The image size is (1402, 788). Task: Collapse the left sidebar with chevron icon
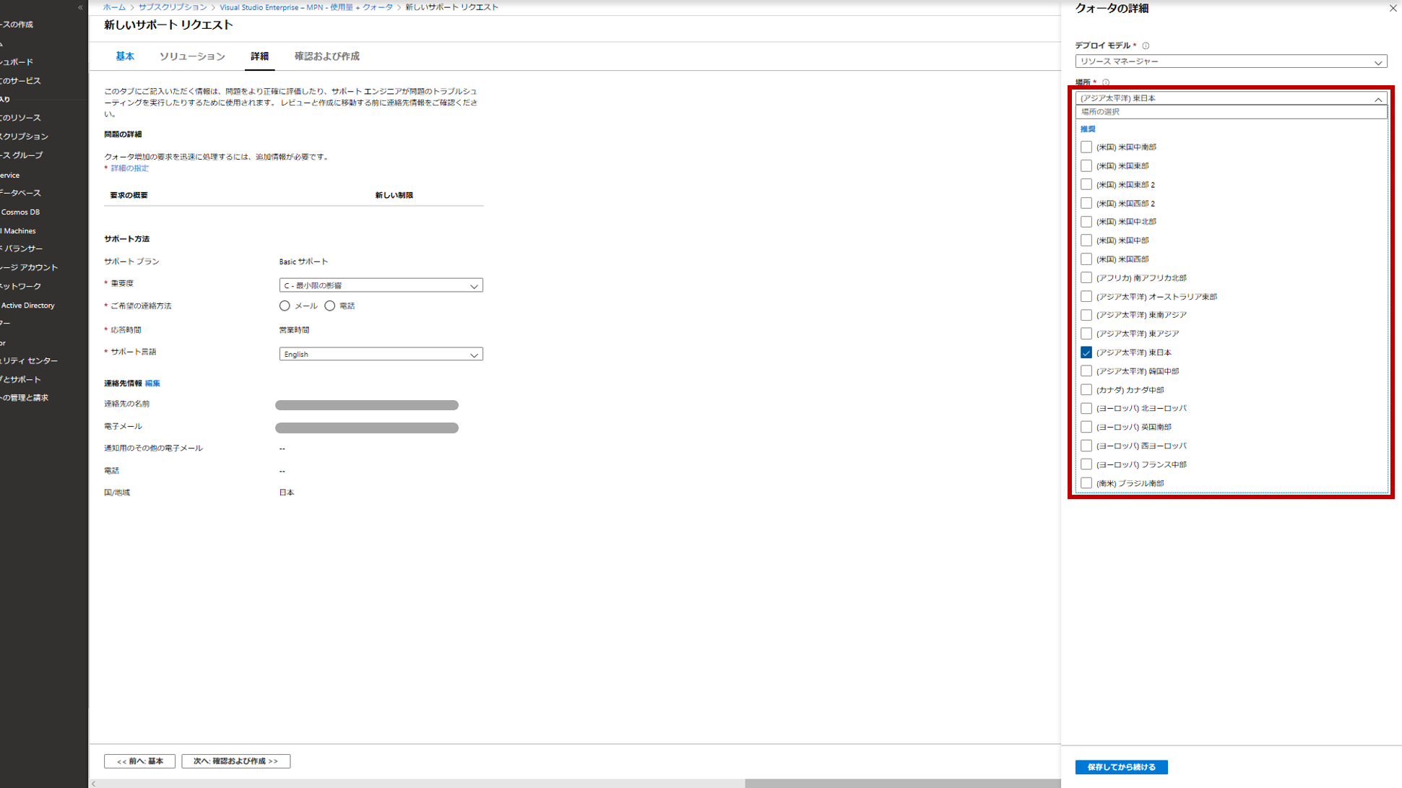(x=80, y=7)
